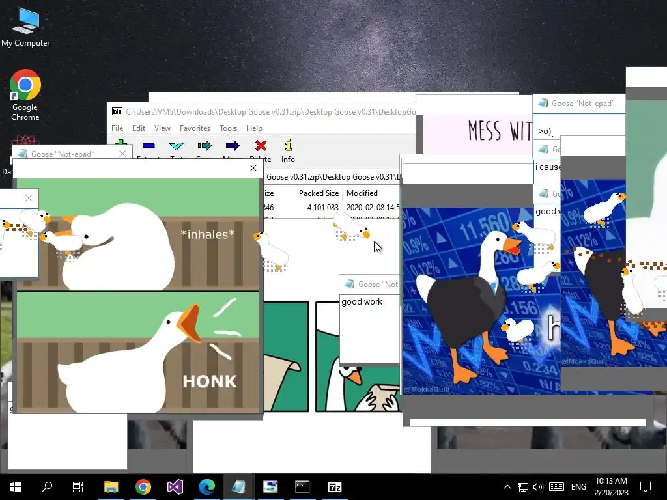
Task: Open the 7-Zip Favorites menu
Action: tap(195, 128)
